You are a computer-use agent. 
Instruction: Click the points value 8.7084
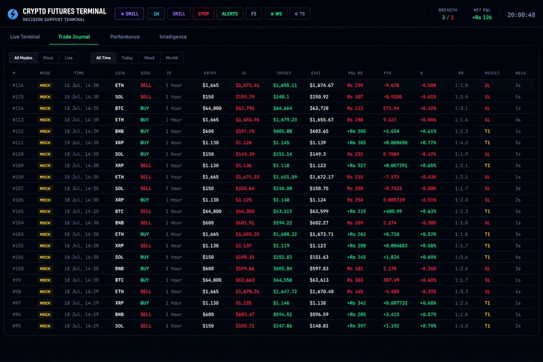(391, 154)
